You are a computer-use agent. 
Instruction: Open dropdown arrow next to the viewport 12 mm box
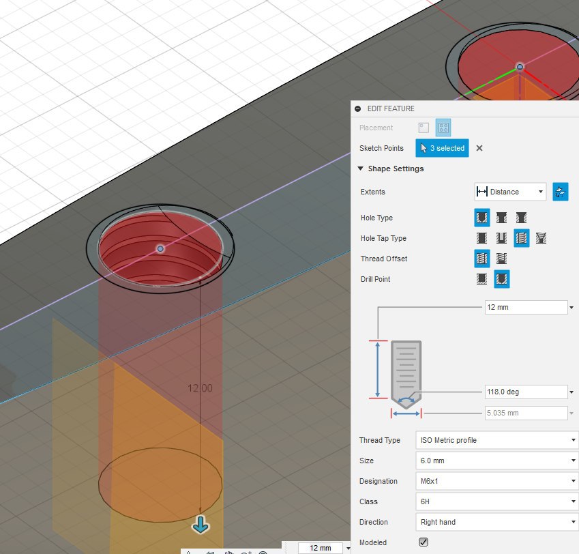point(348,548)
